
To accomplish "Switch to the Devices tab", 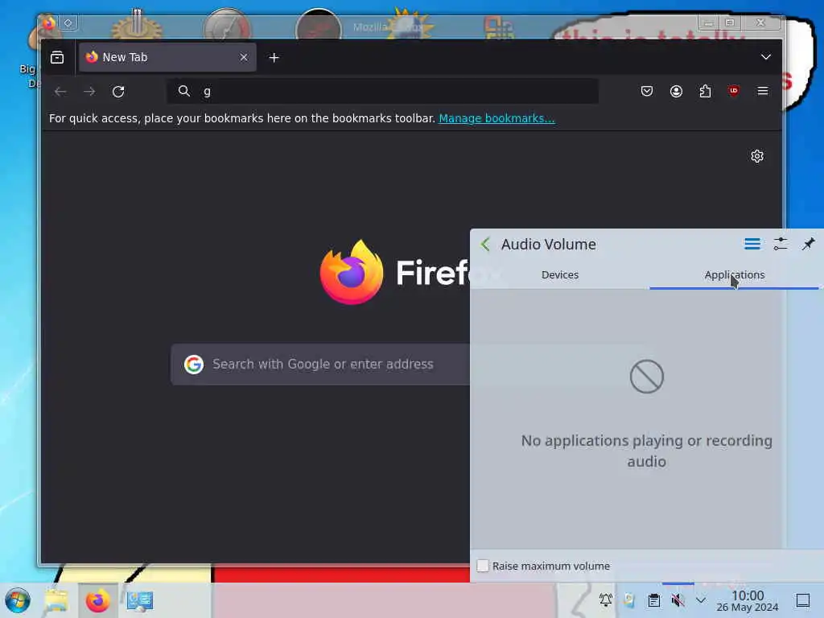I will (560, 275).
